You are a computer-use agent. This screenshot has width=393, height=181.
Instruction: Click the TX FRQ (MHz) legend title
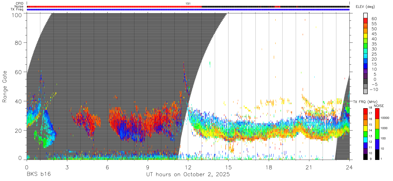pyautogui.click(x=366, y=102)
